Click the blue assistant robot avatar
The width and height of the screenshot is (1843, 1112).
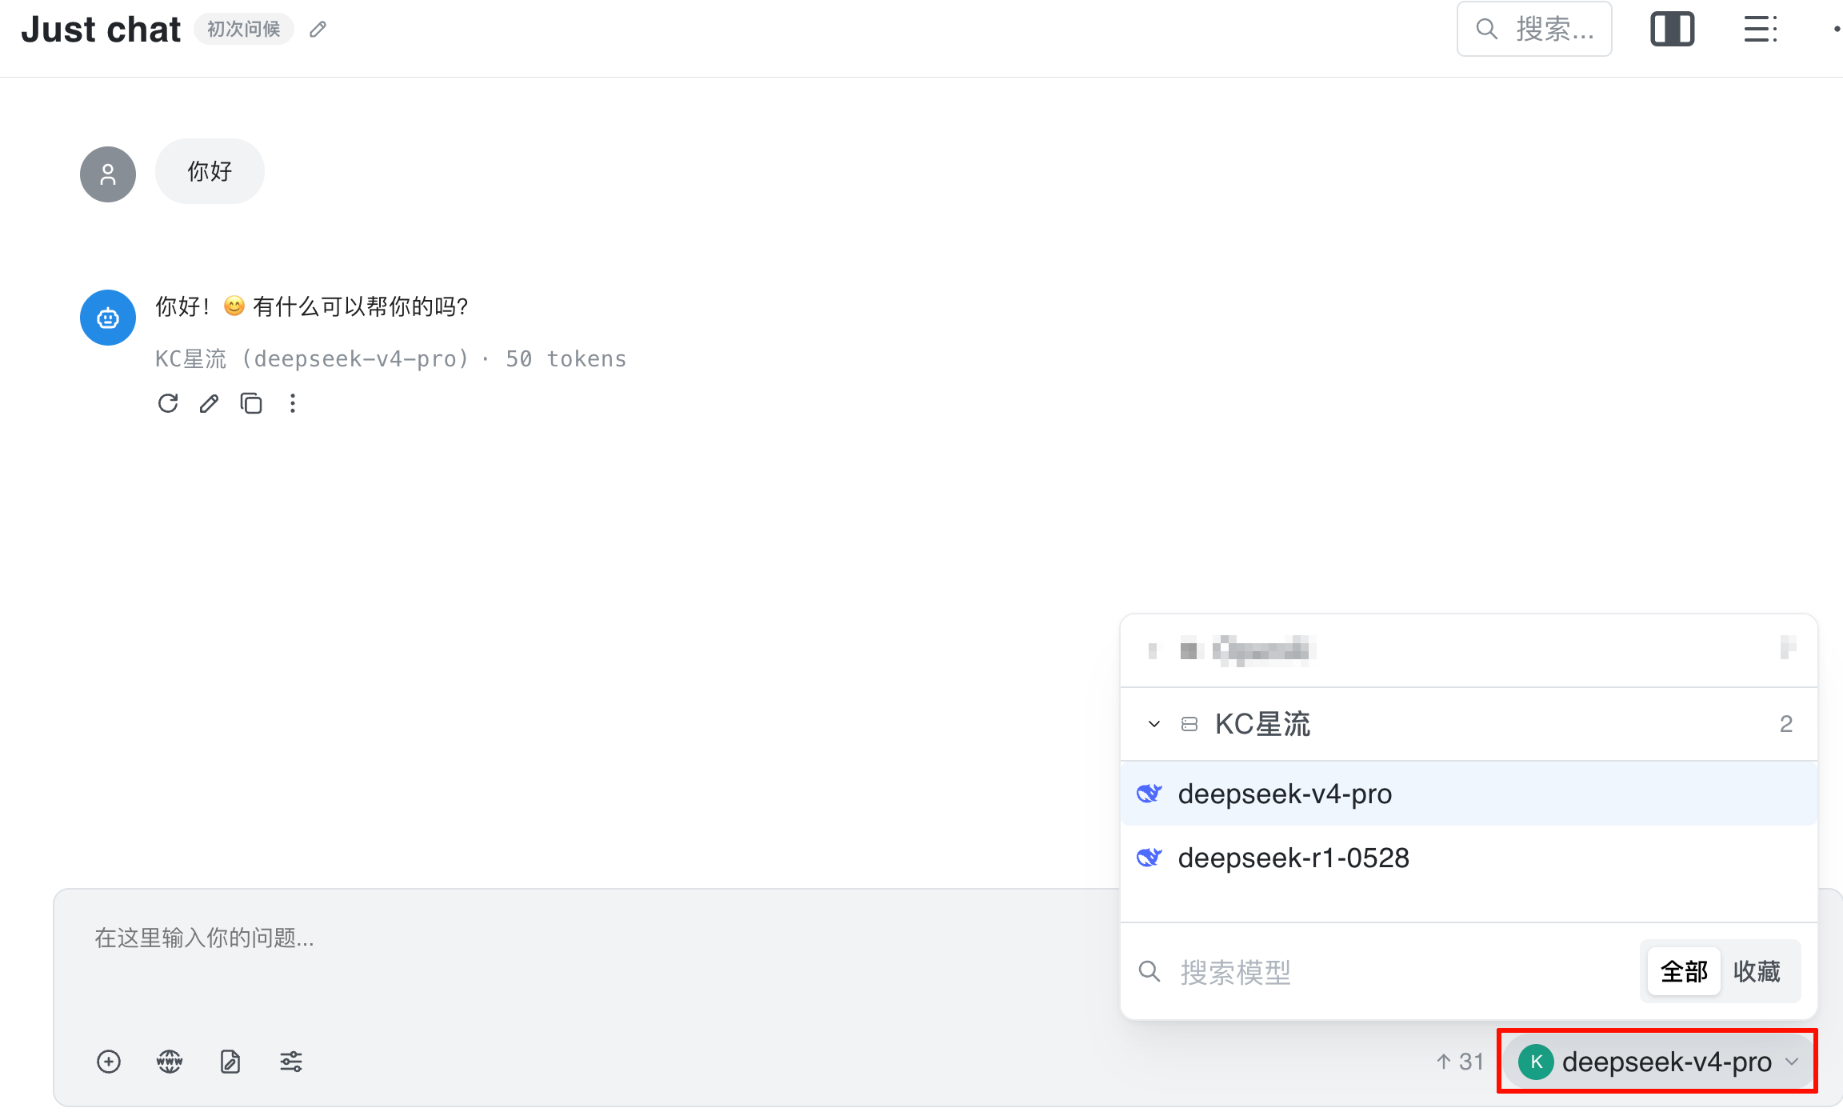(x=108, y=318)
